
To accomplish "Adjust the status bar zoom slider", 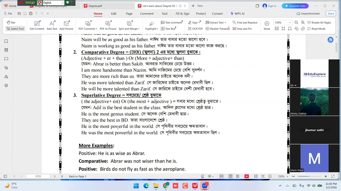I will point(309,176).
